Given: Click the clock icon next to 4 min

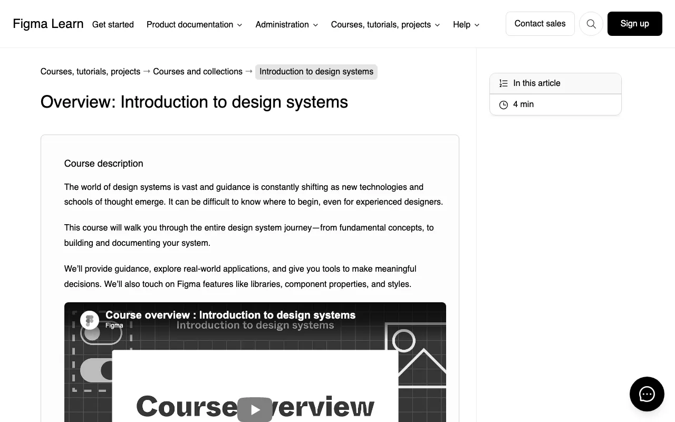Looking at the screenshot, I should pyautogui.click(x=504, y=104).
